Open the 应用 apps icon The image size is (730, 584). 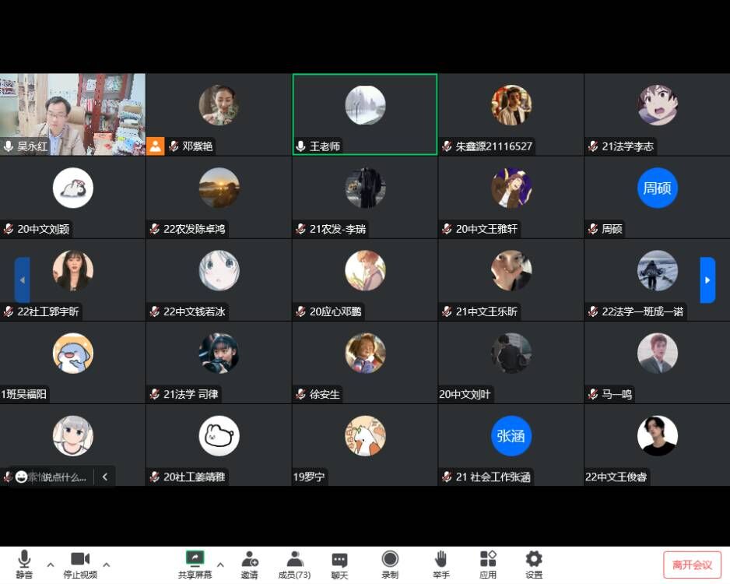pos(488,559)
